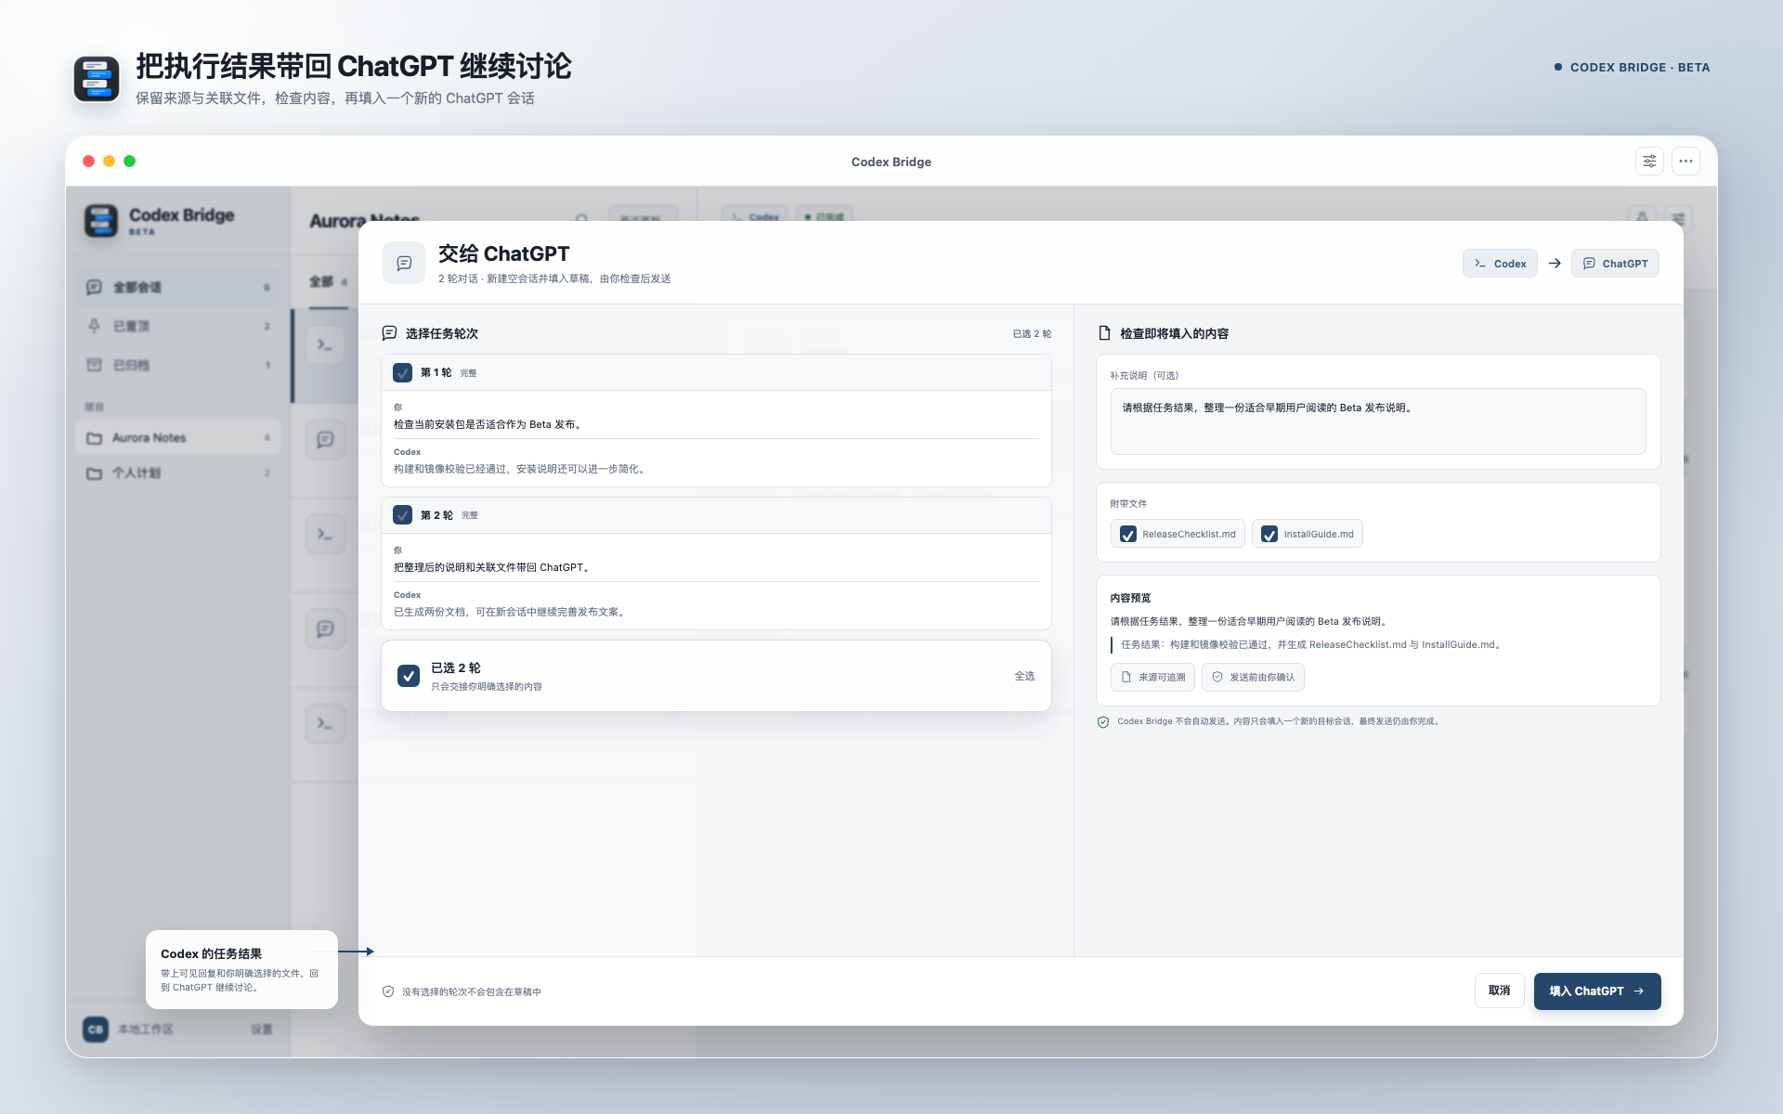The width and height of the screenshot is (1783, 1114).
Task: Click the shield icon beside Codex Bridge 不会自动发送
Action: pyautogui.click(x=1103, y=722)
